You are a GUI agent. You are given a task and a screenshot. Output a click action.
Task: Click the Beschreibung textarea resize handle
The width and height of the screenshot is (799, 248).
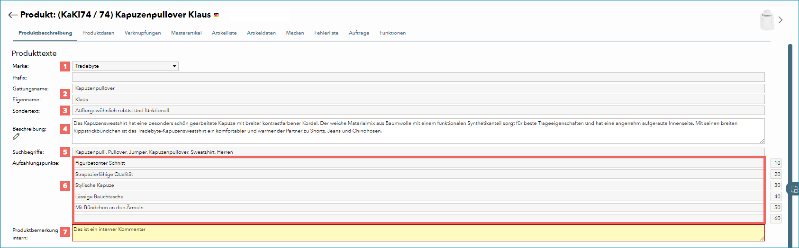(x=762, y=141)
